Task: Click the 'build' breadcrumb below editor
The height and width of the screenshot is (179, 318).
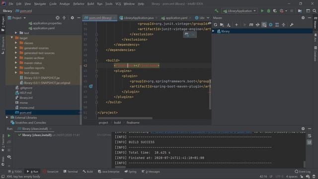Action: tap(117, 123)
